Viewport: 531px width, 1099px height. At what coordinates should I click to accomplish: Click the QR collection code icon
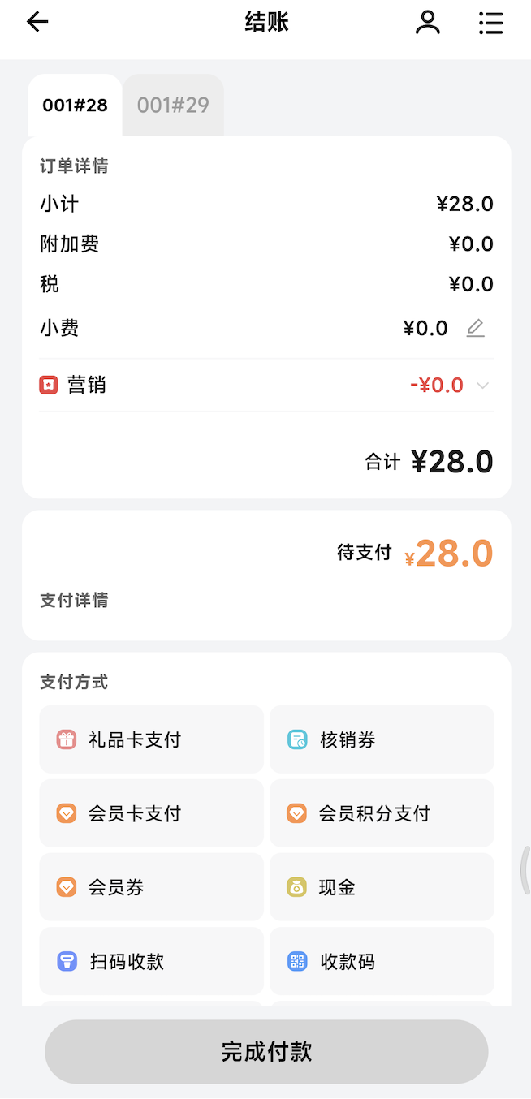pos(297,961)
